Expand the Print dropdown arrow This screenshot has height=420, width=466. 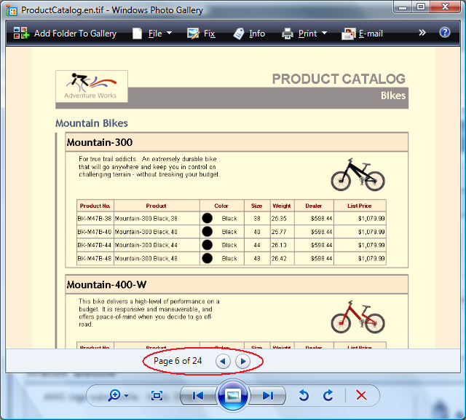[325, 33]
